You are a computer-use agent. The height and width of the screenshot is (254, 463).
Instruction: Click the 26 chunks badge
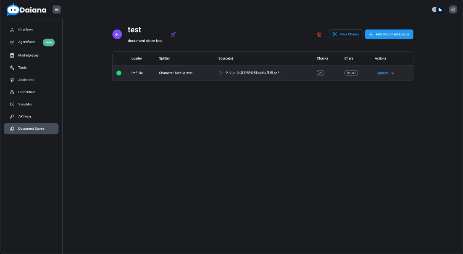pos(321,73)
